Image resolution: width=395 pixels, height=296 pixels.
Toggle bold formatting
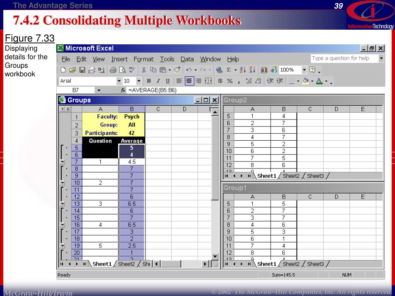(x=149, y=81)
